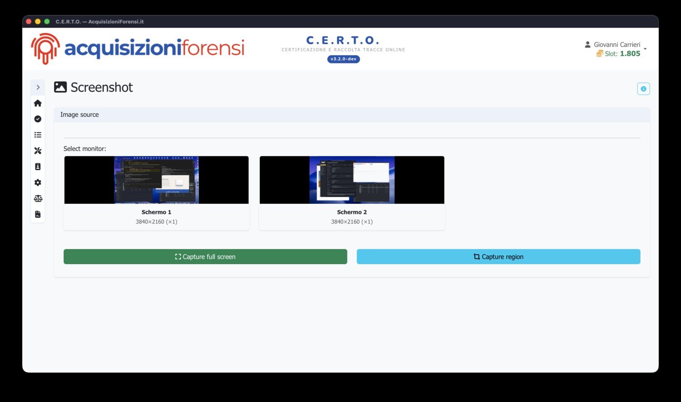The image size is (681, 402).
Task: Open the signed document sidebar icon
Action: (x=38, y=214)
